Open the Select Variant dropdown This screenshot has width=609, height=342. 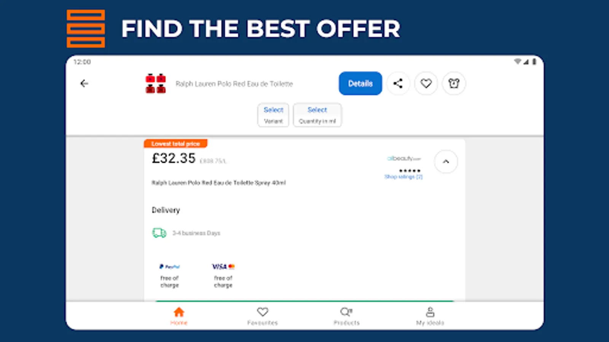click(273, 115)
